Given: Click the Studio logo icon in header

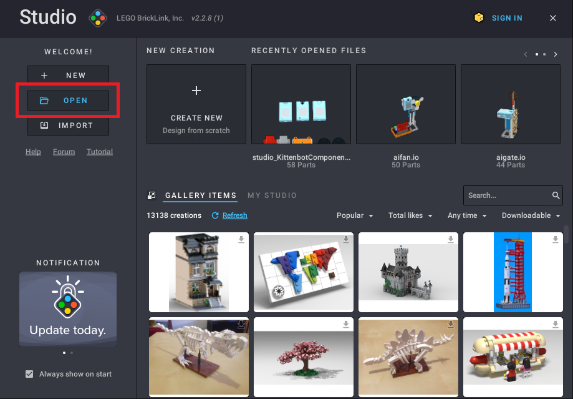Looking at the screenshot, I should pos(98,18).
